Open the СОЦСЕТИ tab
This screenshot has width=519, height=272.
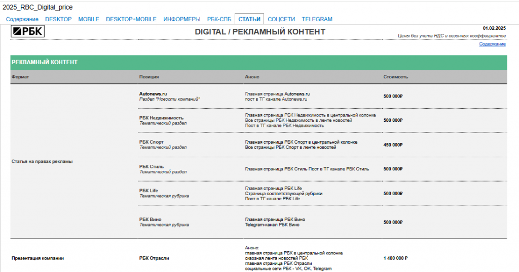pyautogui.click(x=281, y=19)
